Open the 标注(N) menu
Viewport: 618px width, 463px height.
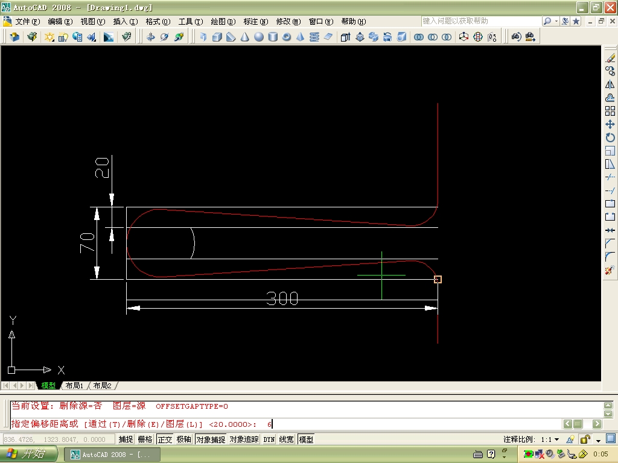(x=256, y=22)
